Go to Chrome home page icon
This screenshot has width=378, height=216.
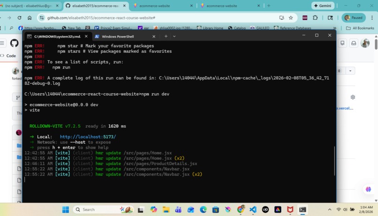click(x=30, y=18)
